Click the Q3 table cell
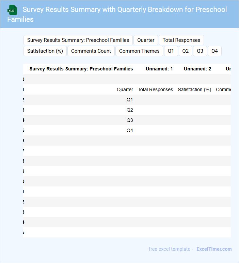The height and width of the screenshot is (263, 239). [x=130, y=120]
